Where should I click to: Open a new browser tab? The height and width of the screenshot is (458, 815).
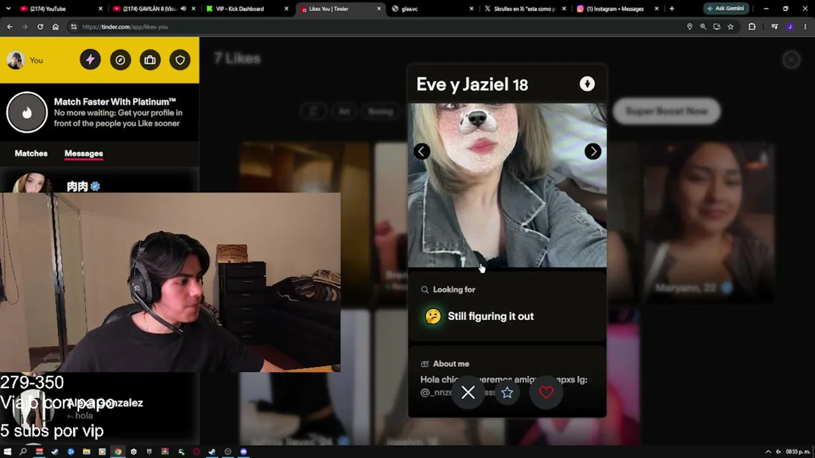672,9
